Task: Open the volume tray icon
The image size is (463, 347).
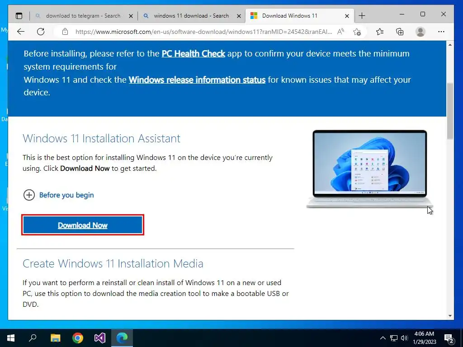Action: tap(404, 338)
